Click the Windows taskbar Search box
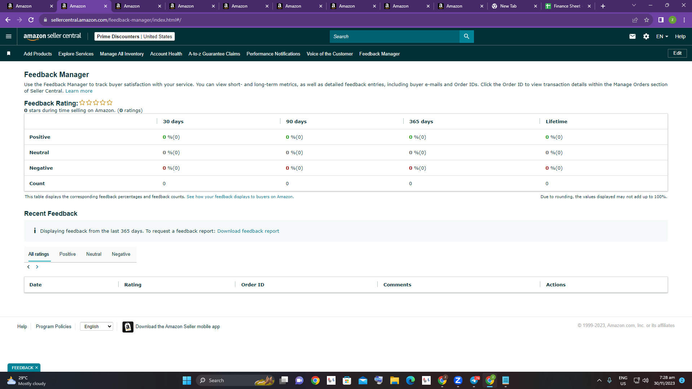 click(x=235, y=380)
